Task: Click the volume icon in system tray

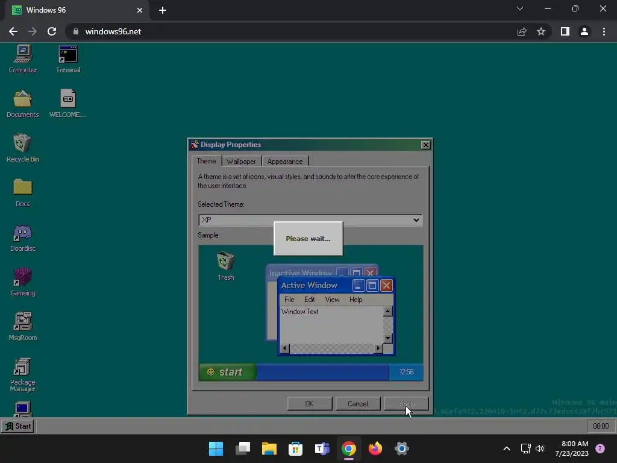Action: point(540,449)
